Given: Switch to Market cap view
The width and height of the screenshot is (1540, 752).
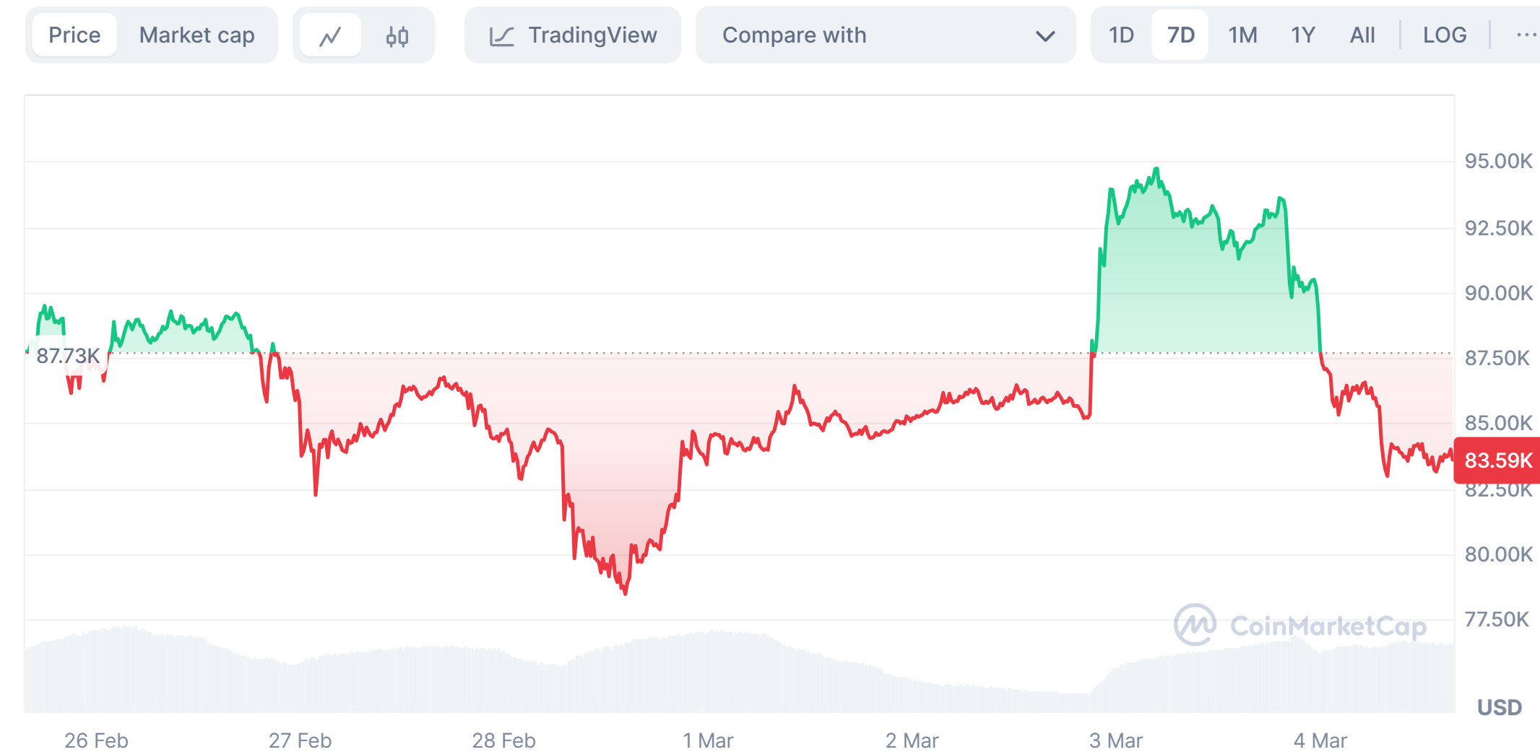Looking at the screenshot, I should pyautogui.click(x=196, y=35).
